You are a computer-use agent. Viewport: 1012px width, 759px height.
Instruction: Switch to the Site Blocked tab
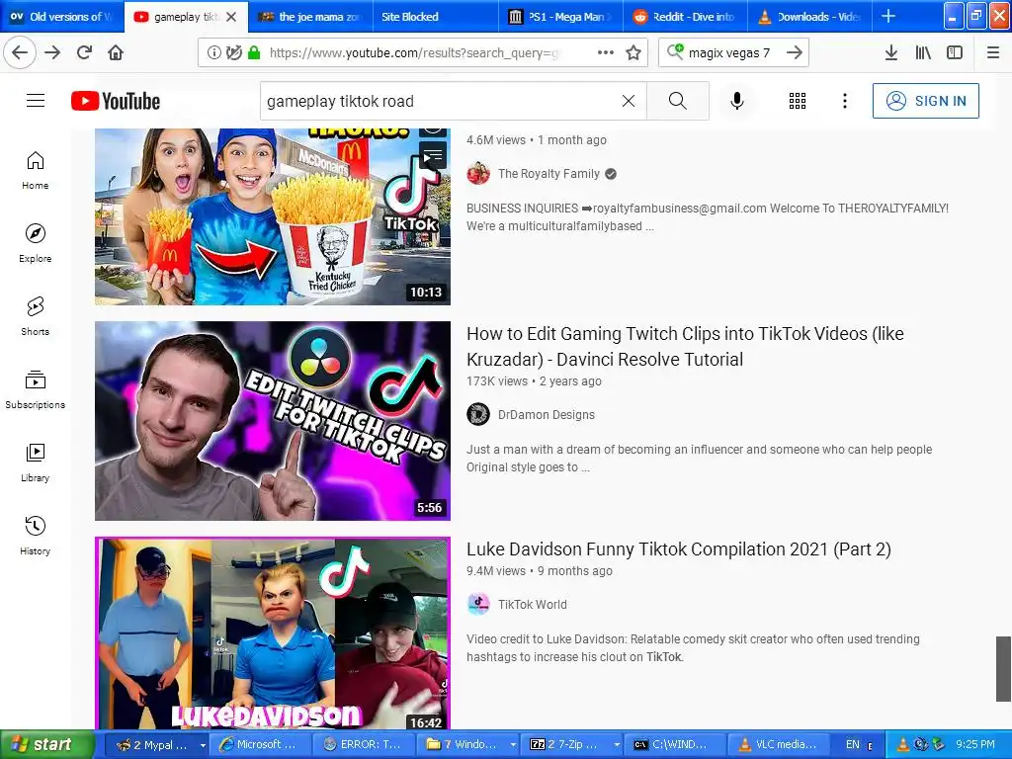pyautogui.click(x=435, y=17)
